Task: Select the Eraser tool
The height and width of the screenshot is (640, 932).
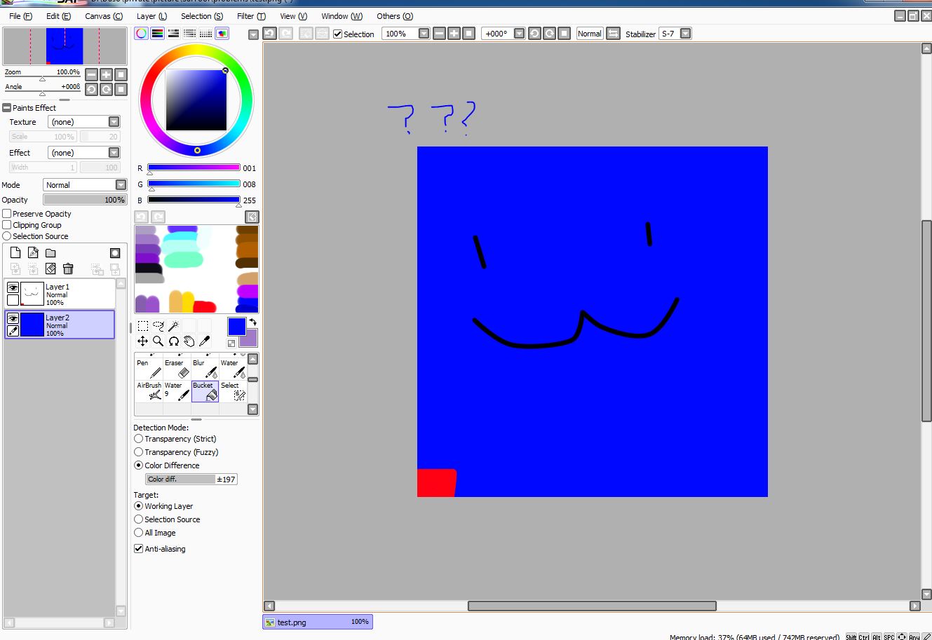Action: click(177, 369)
